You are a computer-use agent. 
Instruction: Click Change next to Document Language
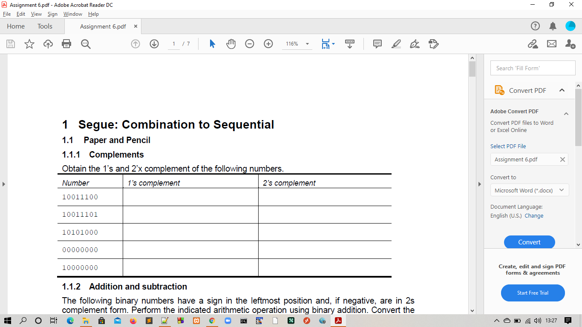[534, 215]
